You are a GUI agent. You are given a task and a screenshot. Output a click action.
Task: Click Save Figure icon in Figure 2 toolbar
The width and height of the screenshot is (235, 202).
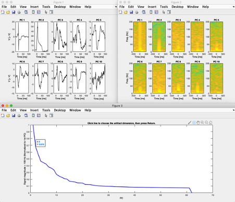click(131, 12)
